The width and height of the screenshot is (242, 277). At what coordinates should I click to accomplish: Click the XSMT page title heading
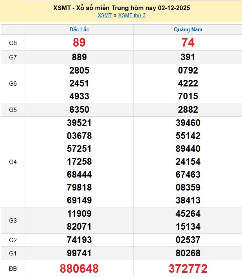121,8
